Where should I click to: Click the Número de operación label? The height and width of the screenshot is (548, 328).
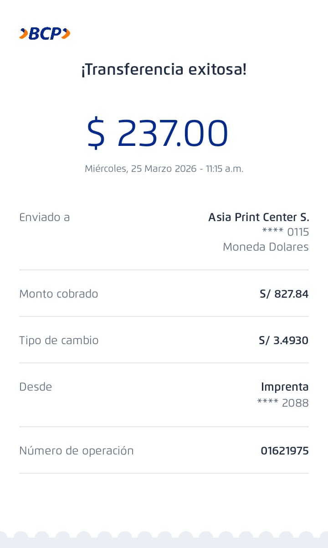tap(76, 451)
